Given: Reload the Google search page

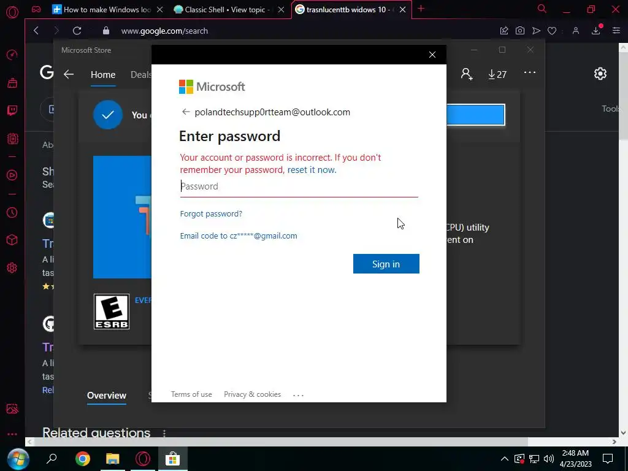Looking at the screenshot, I should tap(77, 31).
